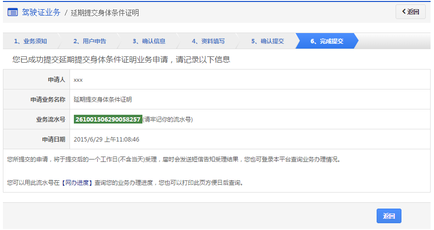Click the applicant value xxx
Viewport: 434px width, 230px height.
click(x=78, y=80)
